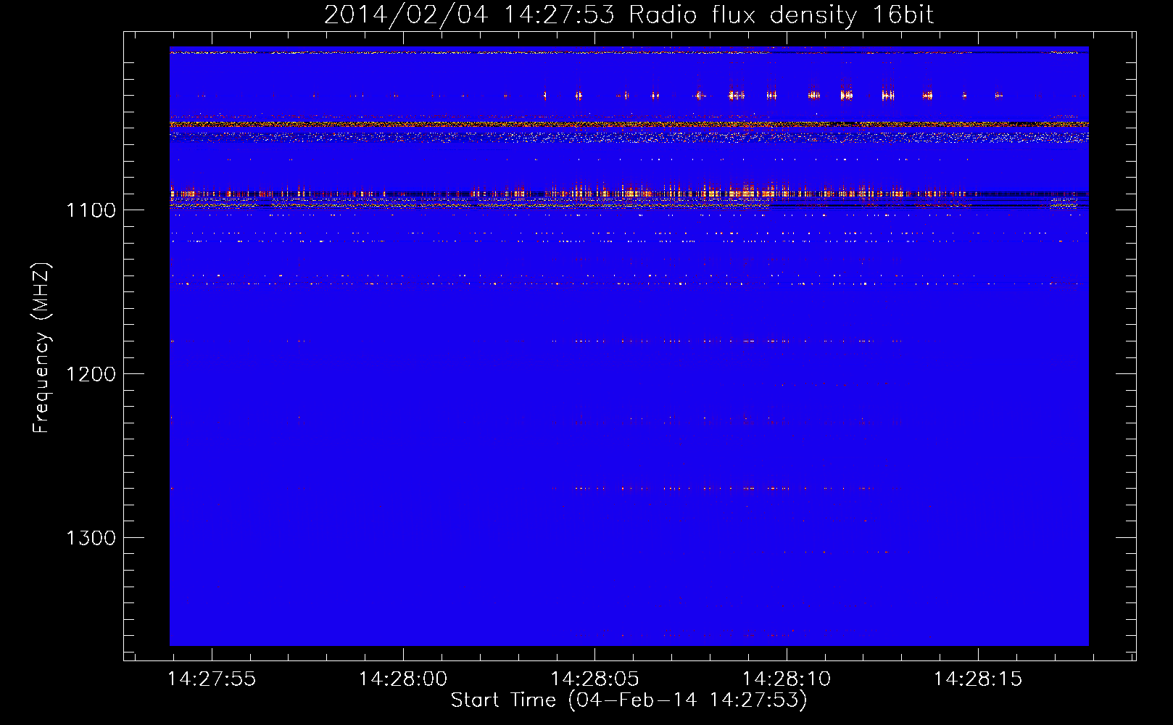
Task: Click the '14:28:00' time tick label
Action: [403, 679]
